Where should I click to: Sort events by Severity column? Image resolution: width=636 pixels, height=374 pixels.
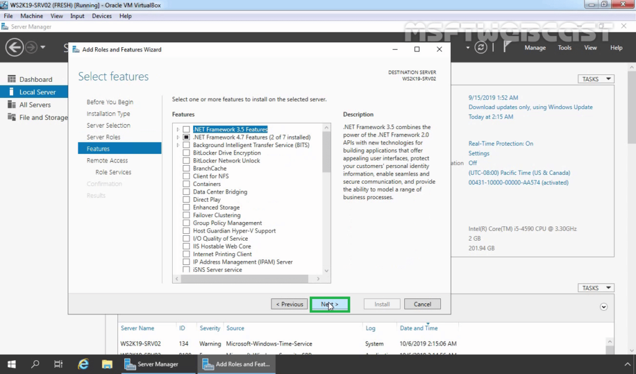pos(210,328)
